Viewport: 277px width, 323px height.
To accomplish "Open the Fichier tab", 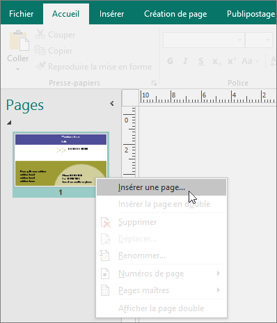I will [x=22, y=14].
